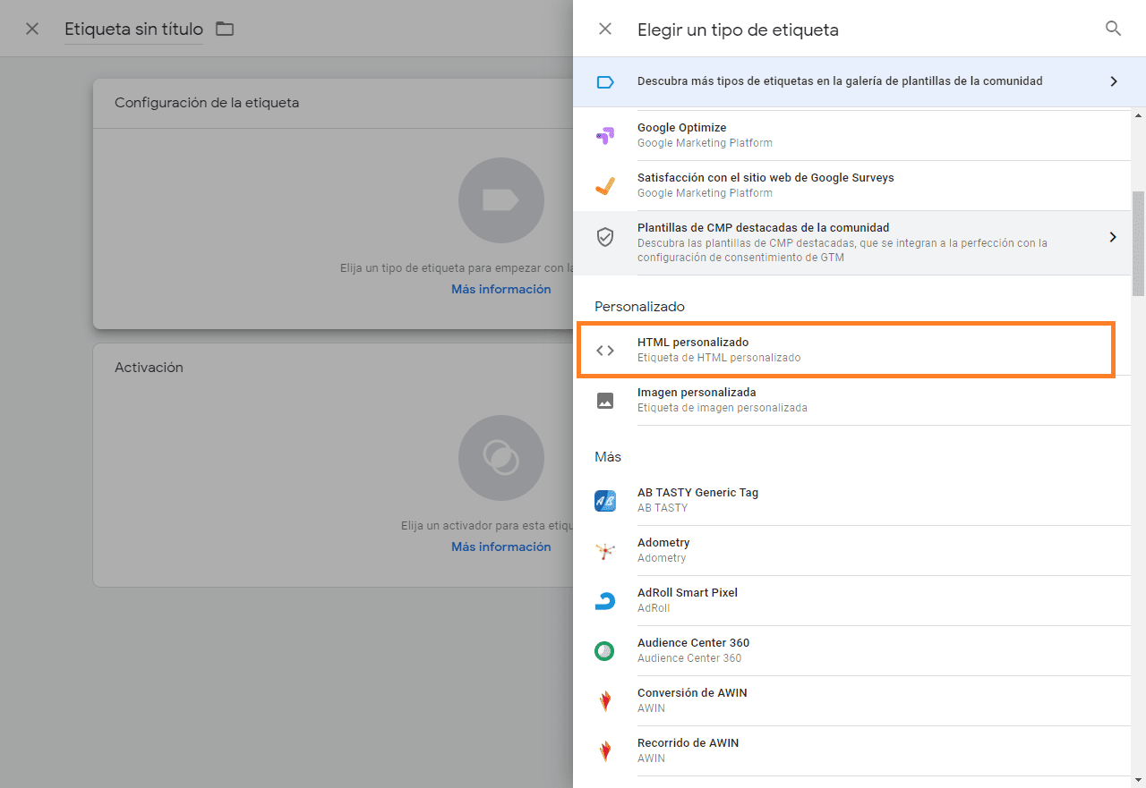Click the CMP templates shield icon

tap(605, 236)
